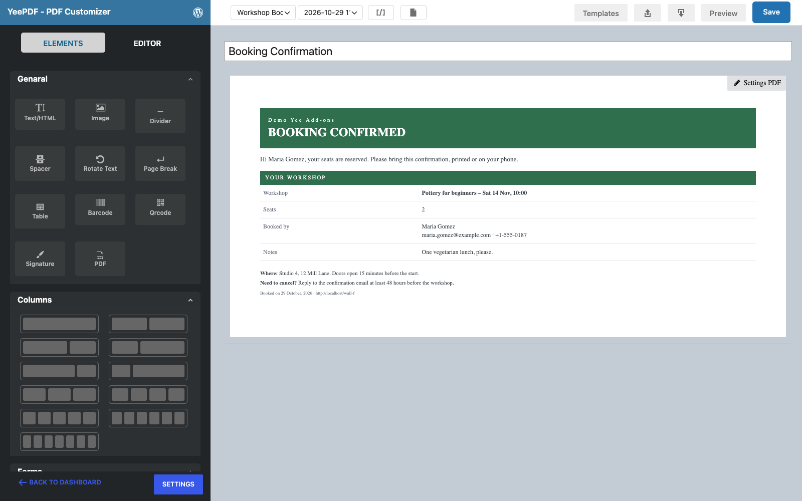Select the Rotate Text element
The image size is (802, 501).
coord(100,163)
